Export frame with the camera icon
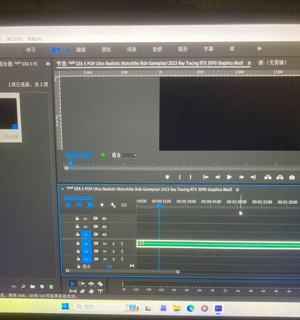Image resolution: width=300 pixels, height=320 pixels. click(x=292, y=177)
